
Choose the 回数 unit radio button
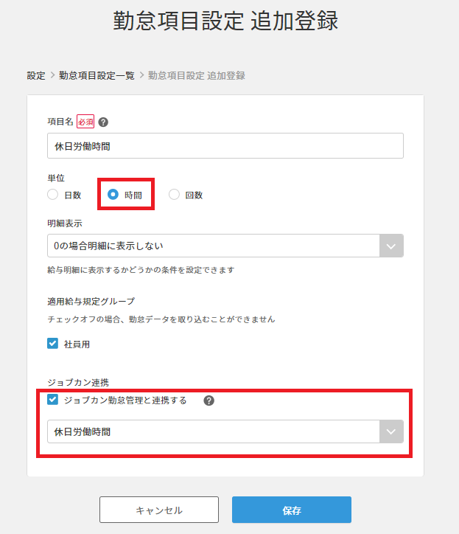point(175,195)
